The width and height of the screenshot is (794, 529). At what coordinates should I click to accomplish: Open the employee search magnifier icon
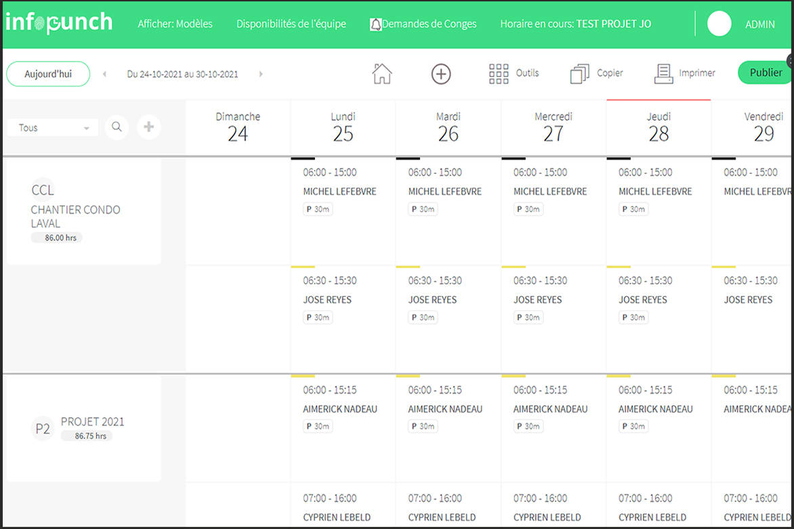pyautogui.click(x=117, y=127)
